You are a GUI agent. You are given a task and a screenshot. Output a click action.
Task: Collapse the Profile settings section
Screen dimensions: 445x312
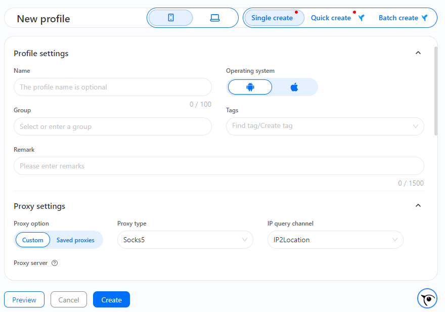click(418, 53)
